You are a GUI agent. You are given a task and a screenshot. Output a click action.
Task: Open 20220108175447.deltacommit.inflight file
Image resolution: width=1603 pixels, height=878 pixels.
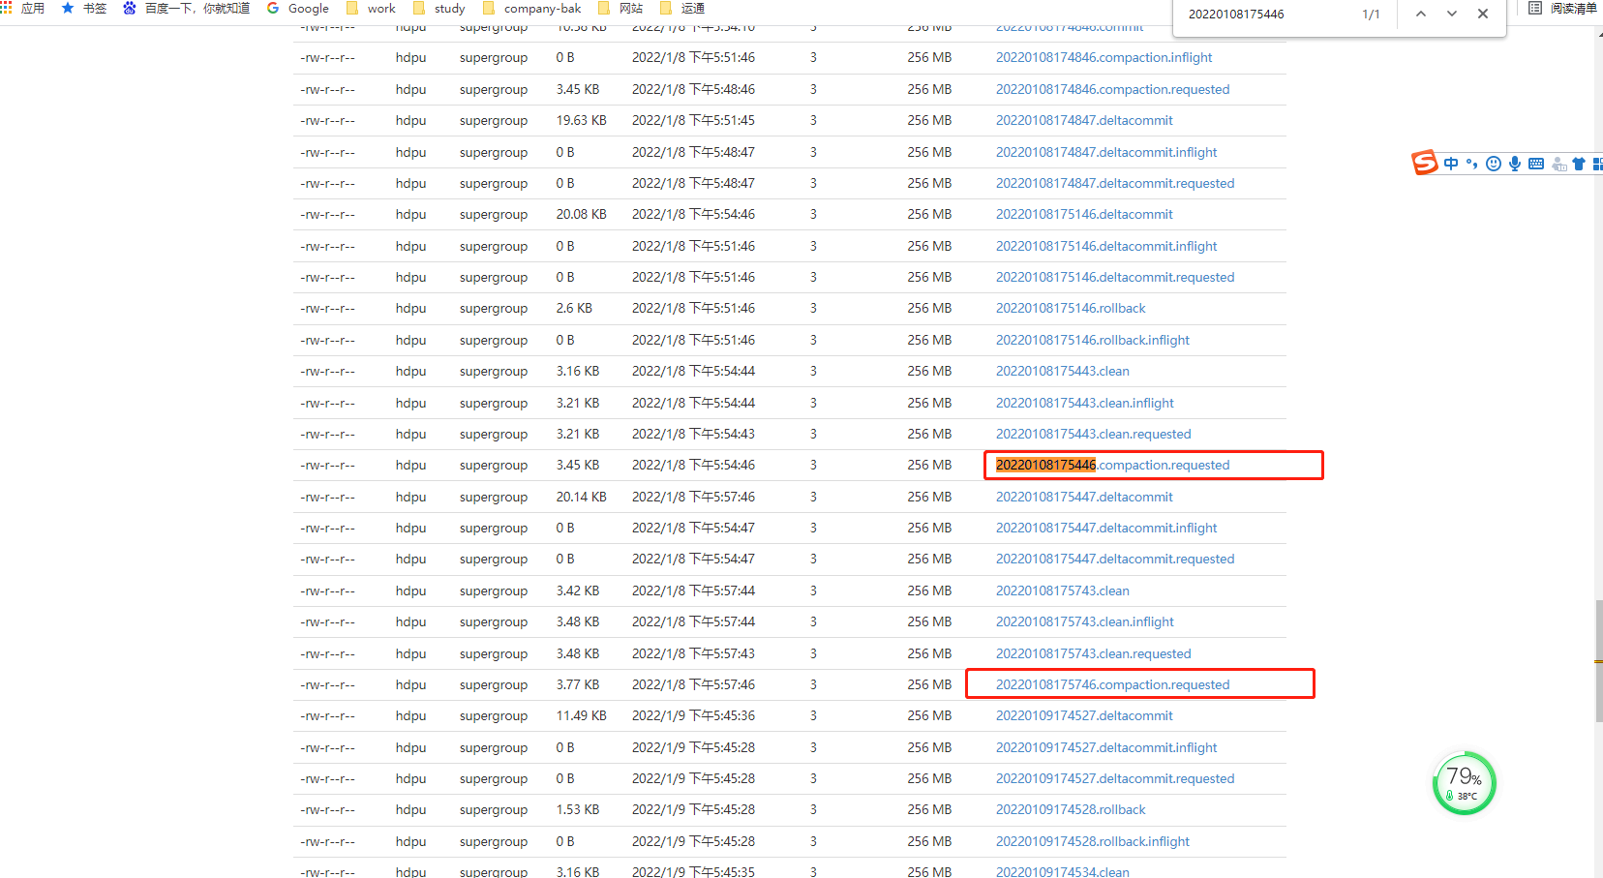coord(1106,528)
